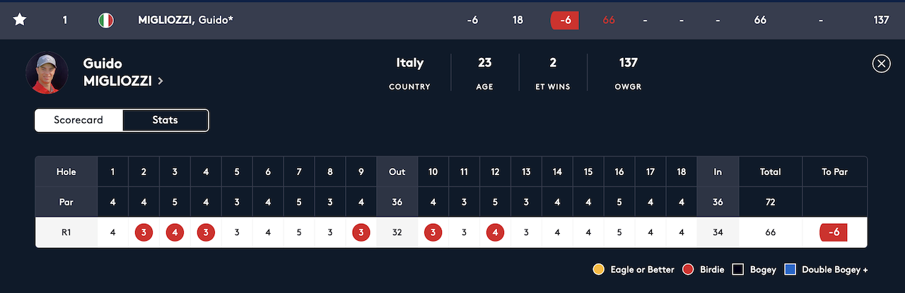This screenshot has height=293, width=905.
Task: Click the birdie circle on hole 9
Action: [361, 232]
